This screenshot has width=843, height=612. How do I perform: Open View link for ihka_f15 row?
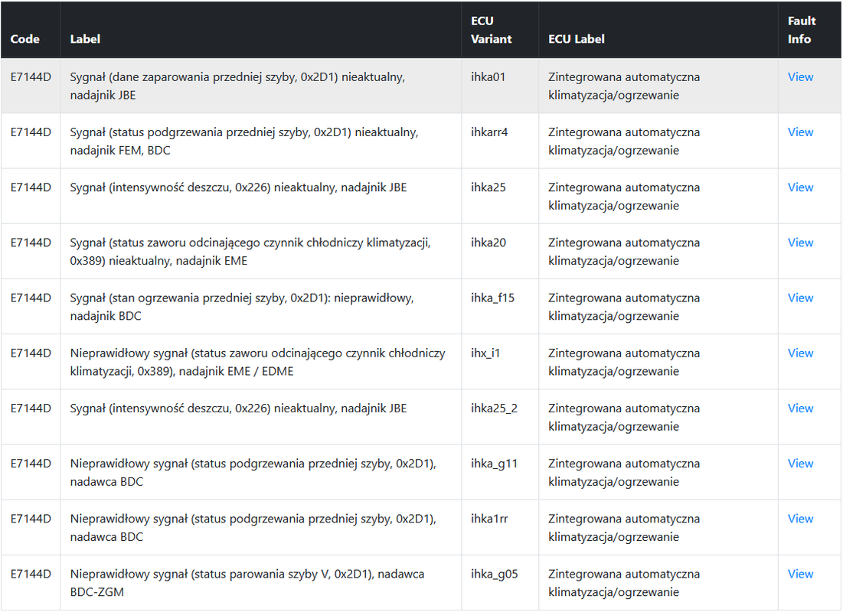800,298
